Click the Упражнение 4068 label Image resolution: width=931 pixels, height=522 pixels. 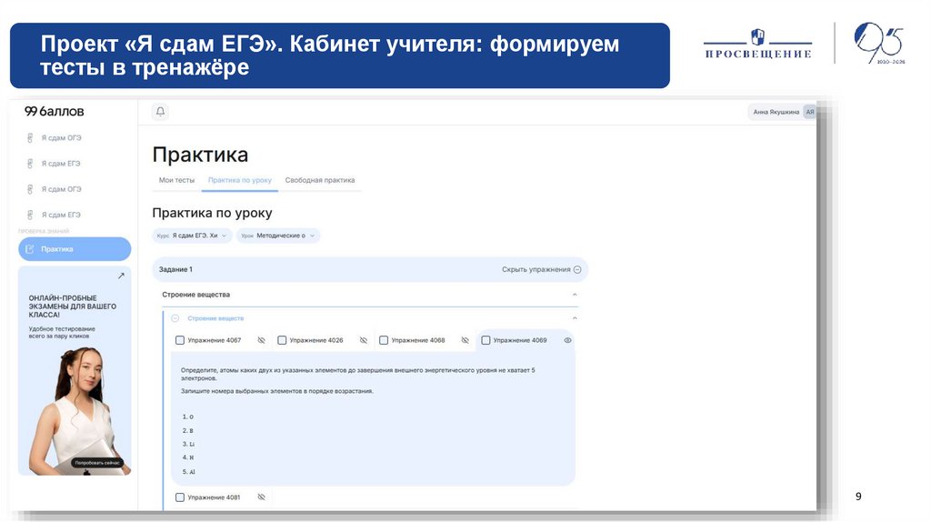point(418,340)
